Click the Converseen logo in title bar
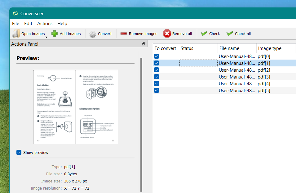Screen dimensions: 296x193 [x=15, y=13]
